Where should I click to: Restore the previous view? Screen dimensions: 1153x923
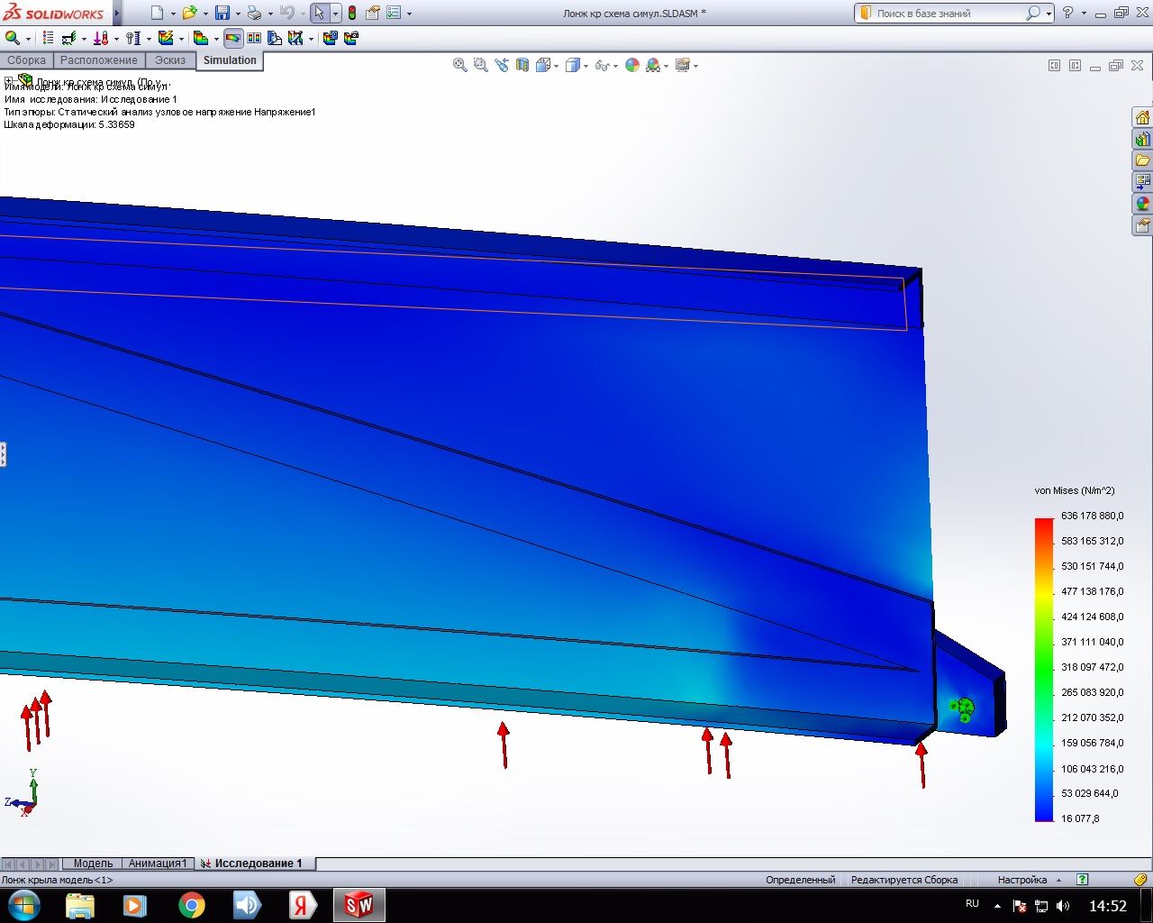[502, 65]
